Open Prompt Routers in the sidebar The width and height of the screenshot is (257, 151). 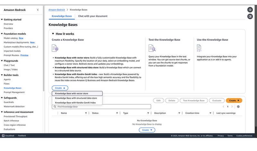12,55
